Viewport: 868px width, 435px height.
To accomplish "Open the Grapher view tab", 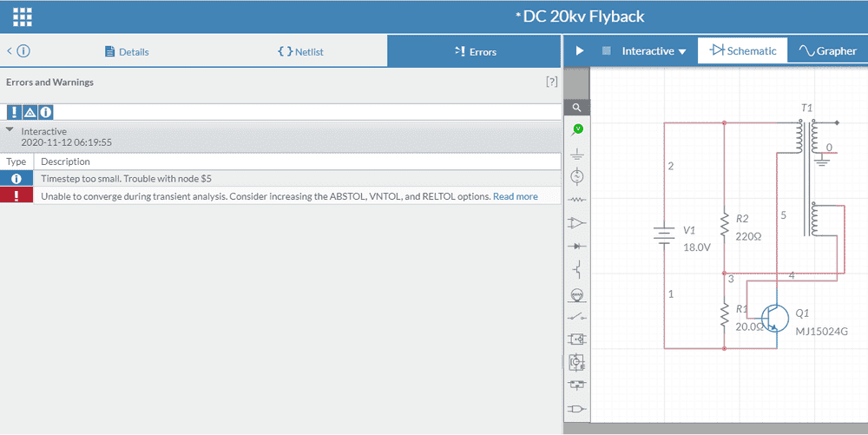I will click(827, 51).
